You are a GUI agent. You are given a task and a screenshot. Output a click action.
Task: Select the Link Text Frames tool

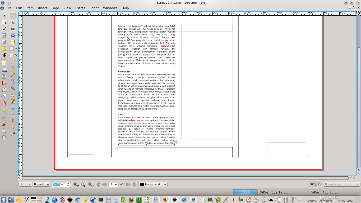tap(12, 108)
